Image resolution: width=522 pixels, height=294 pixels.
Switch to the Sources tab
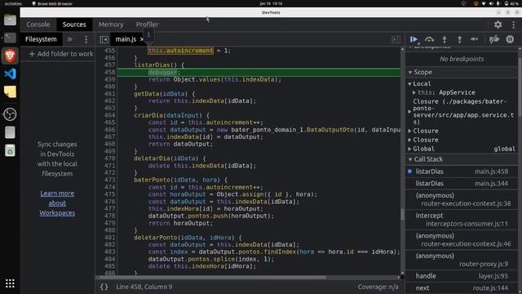pyautogui.click(x=74, y=24)
